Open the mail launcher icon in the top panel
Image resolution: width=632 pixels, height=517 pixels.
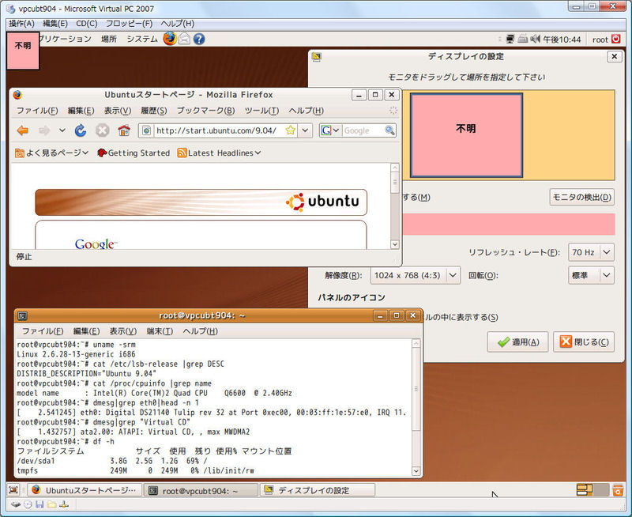pyautogui.click(x=184, y=39)
